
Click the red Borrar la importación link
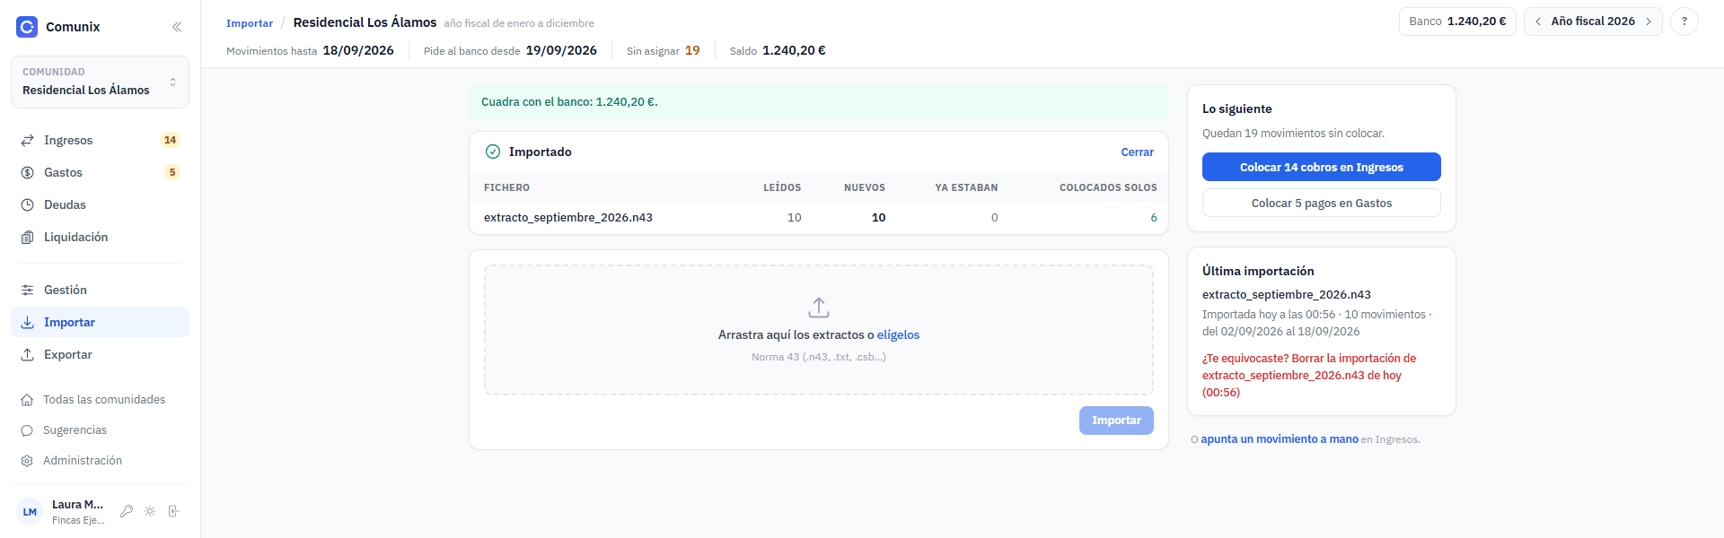point(1309,376)
